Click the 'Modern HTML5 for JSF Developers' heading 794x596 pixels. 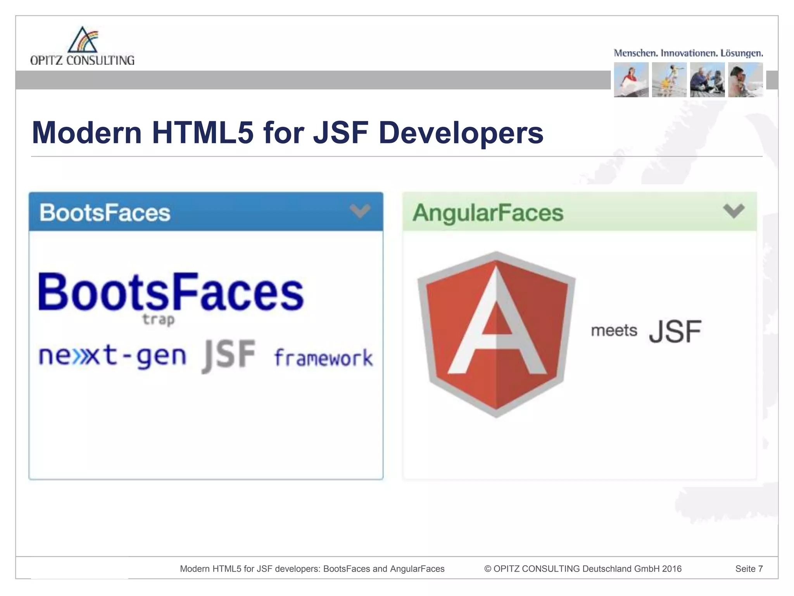coord(288,133)
